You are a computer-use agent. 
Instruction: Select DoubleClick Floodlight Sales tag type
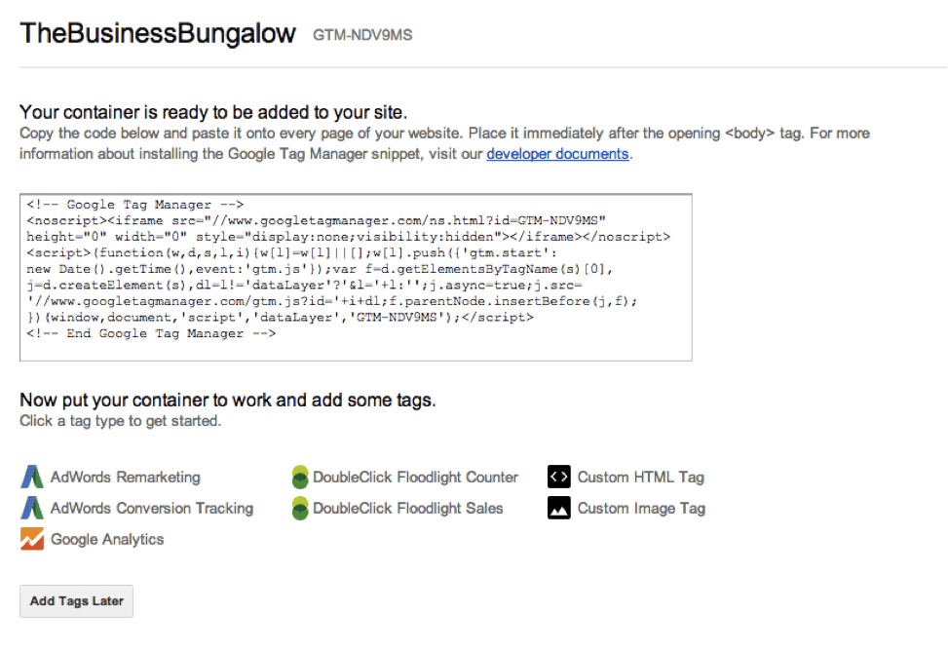pyautogui.click(x=408, y=508)
